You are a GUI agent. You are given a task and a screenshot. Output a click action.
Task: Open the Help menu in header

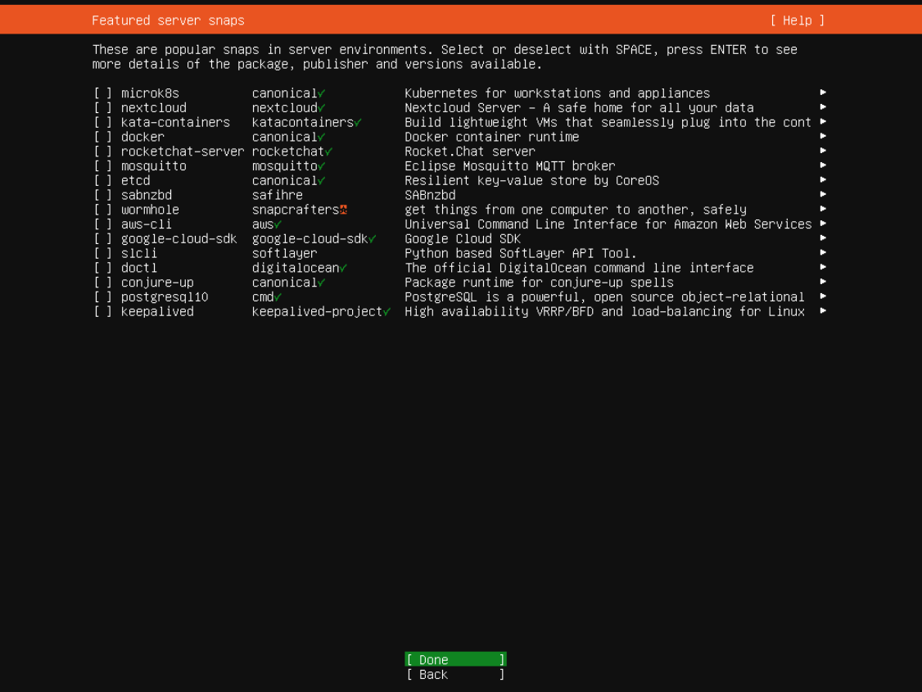(x=797, y=20)
